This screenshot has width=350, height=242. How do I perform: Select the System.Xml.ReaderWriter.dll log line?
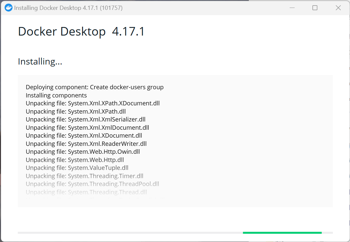(x=86, y=144)
